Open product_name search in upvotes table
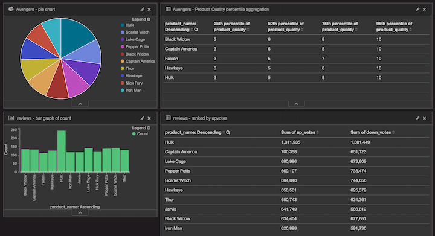The width and height of the screenshot is (435, 236). point(228,132)
